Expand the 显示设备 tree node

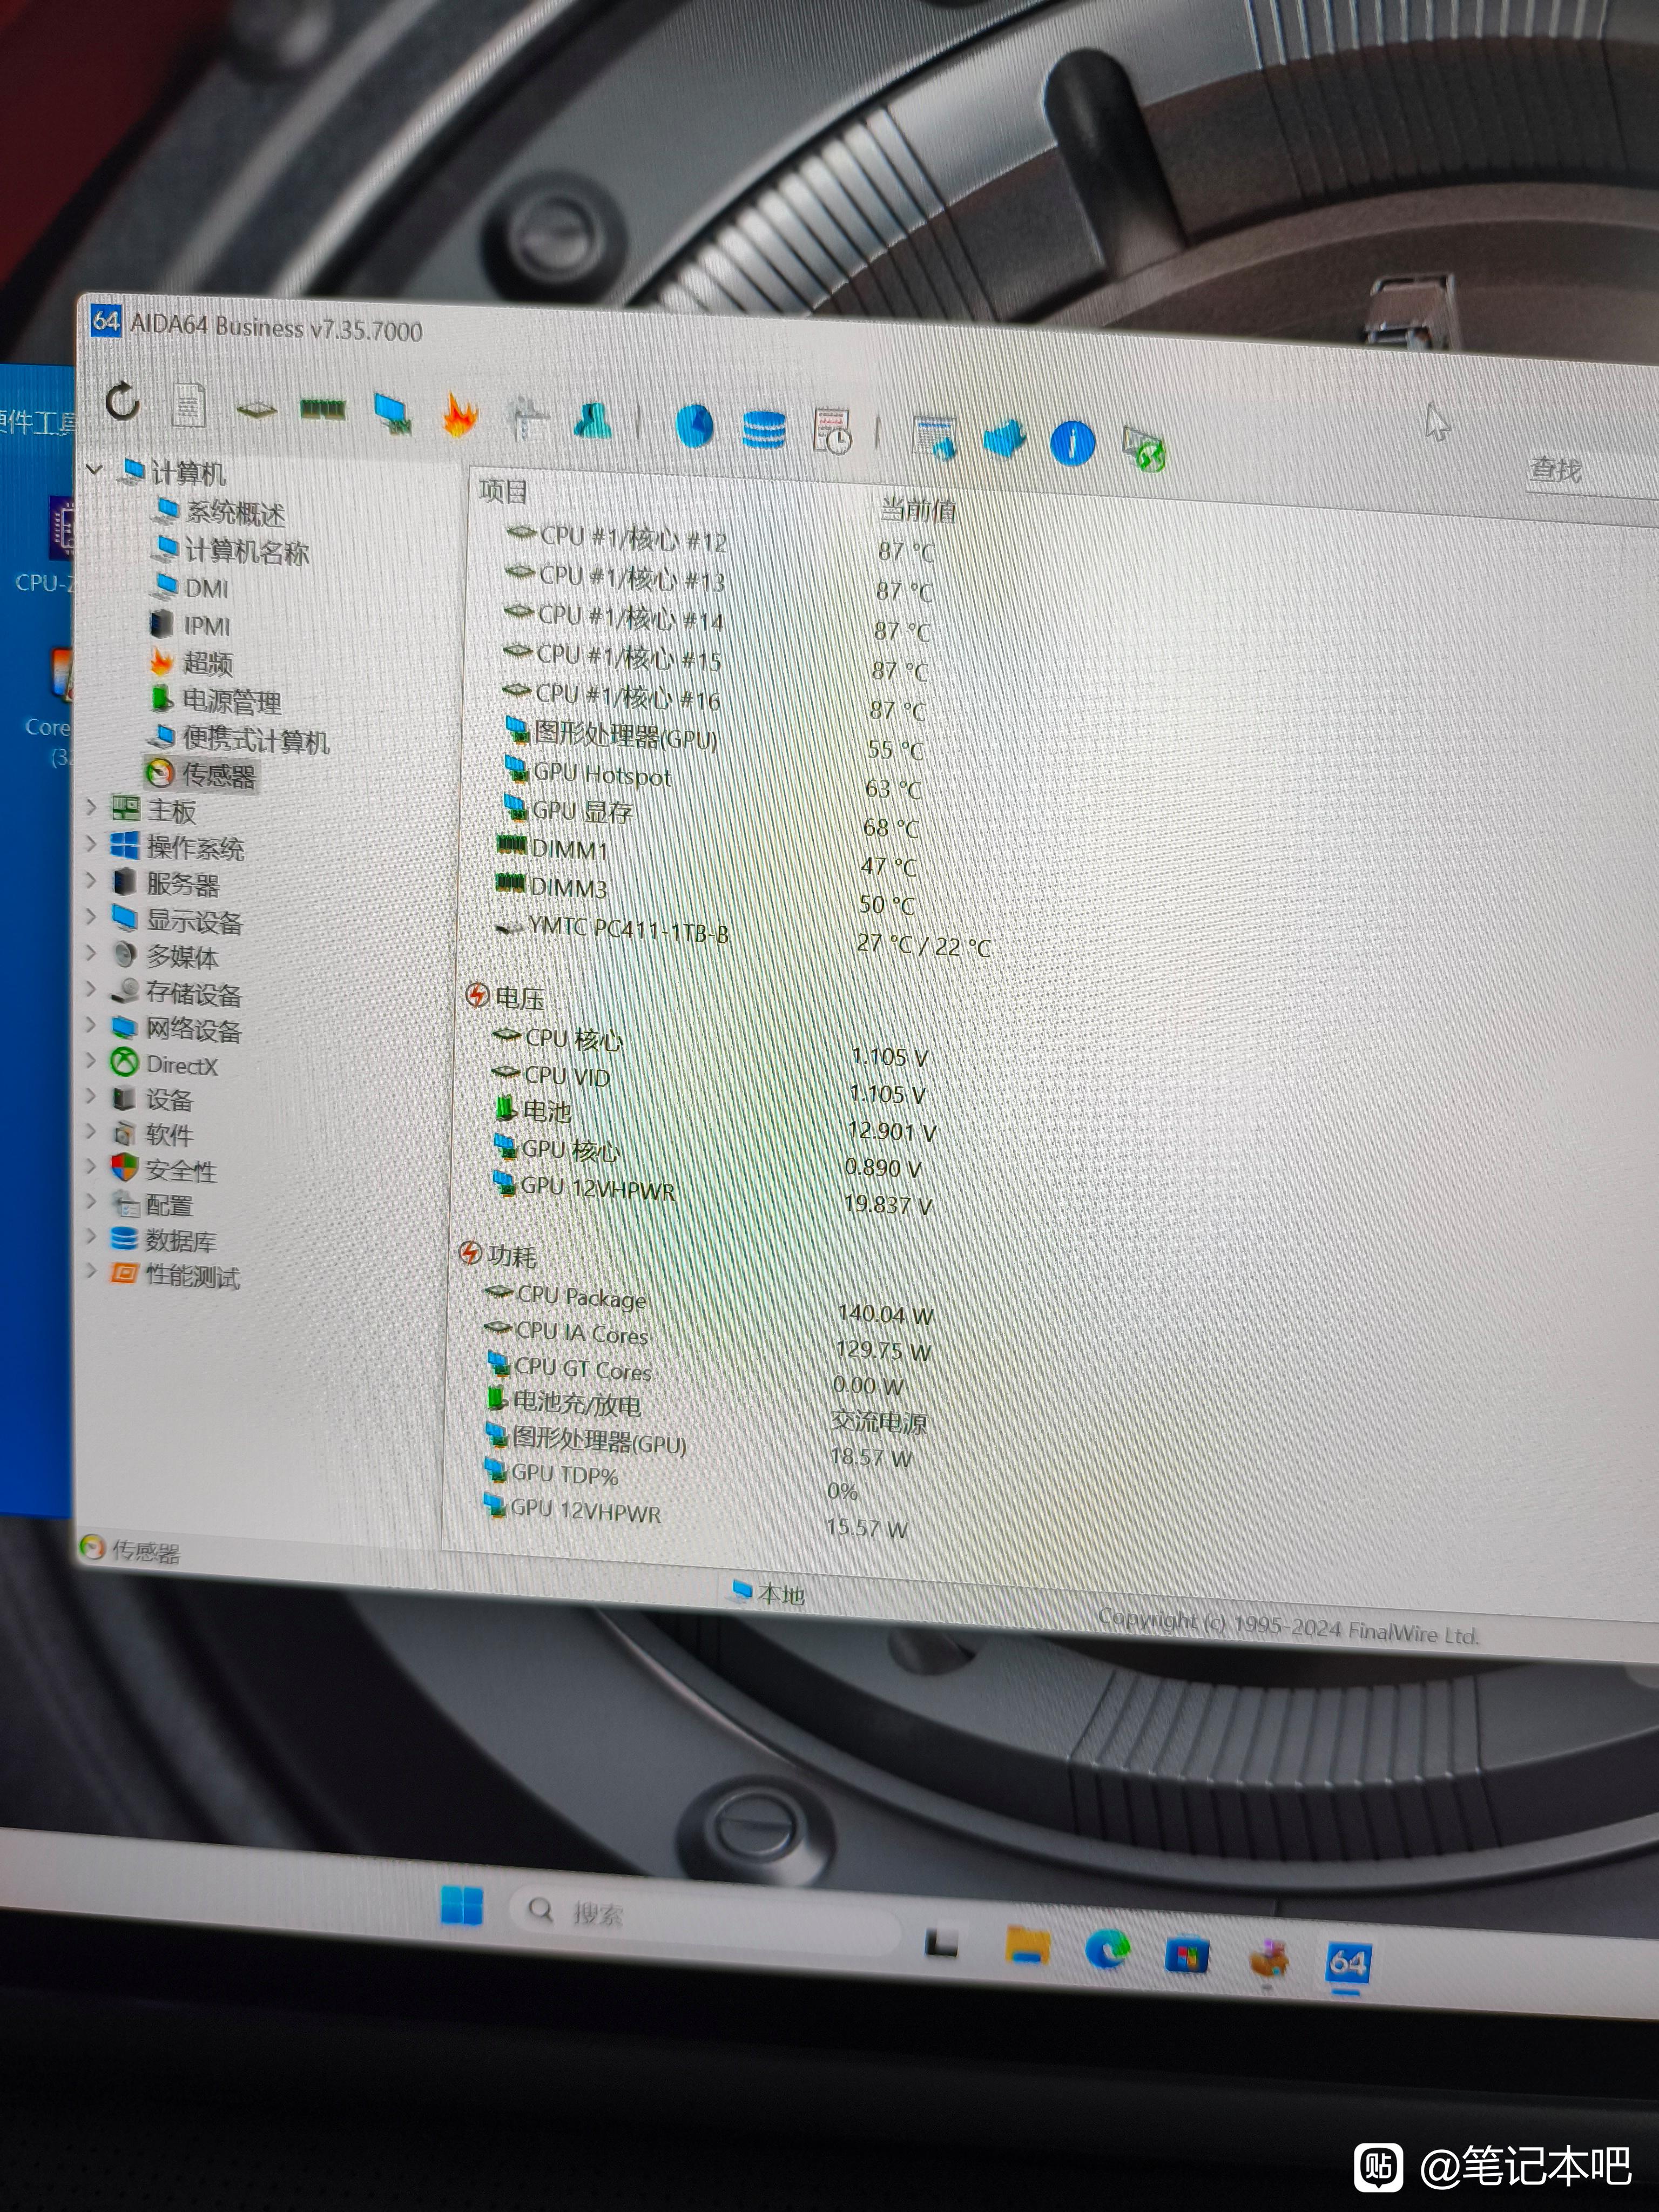pyautogui.click(x=91, y=917)
